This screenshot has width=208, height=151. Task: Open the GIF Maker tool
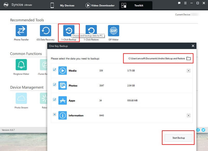pos(114,31)
